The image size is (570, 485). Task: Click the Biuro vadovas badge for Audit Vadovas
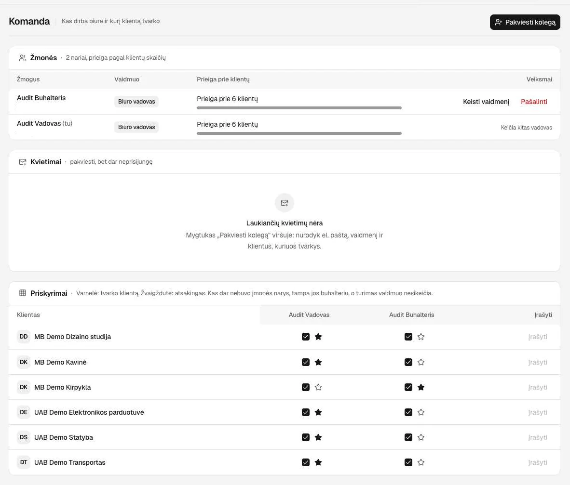136,127
